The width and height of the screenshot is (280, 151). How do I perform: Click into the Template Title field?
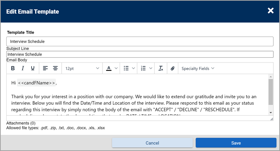click(140, 41)
